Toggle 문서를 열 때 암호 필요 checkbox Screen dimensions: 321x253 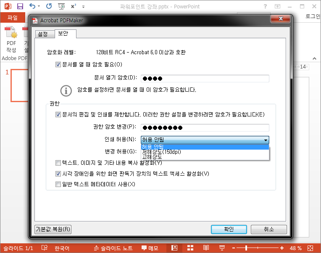pyautogui.click(x=58, y=65)
